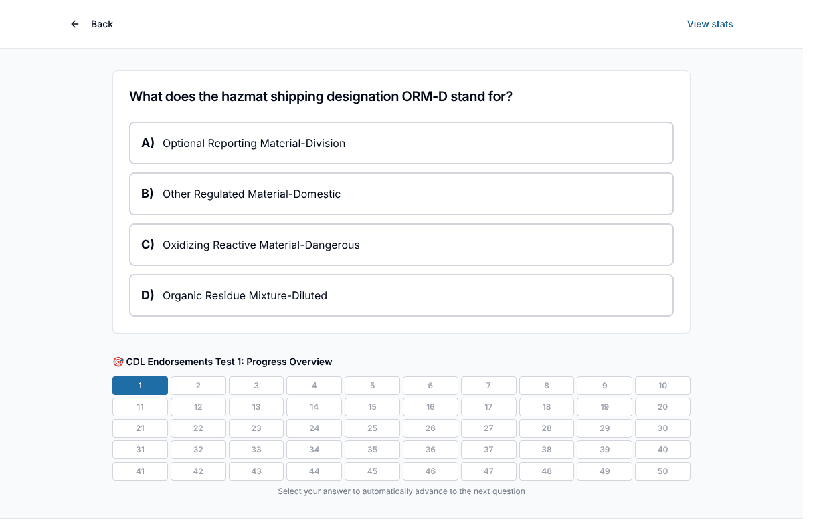This screenshot has width=813, height=528.
Task: Open question 46 tile
Action: [x=430, y=471]
